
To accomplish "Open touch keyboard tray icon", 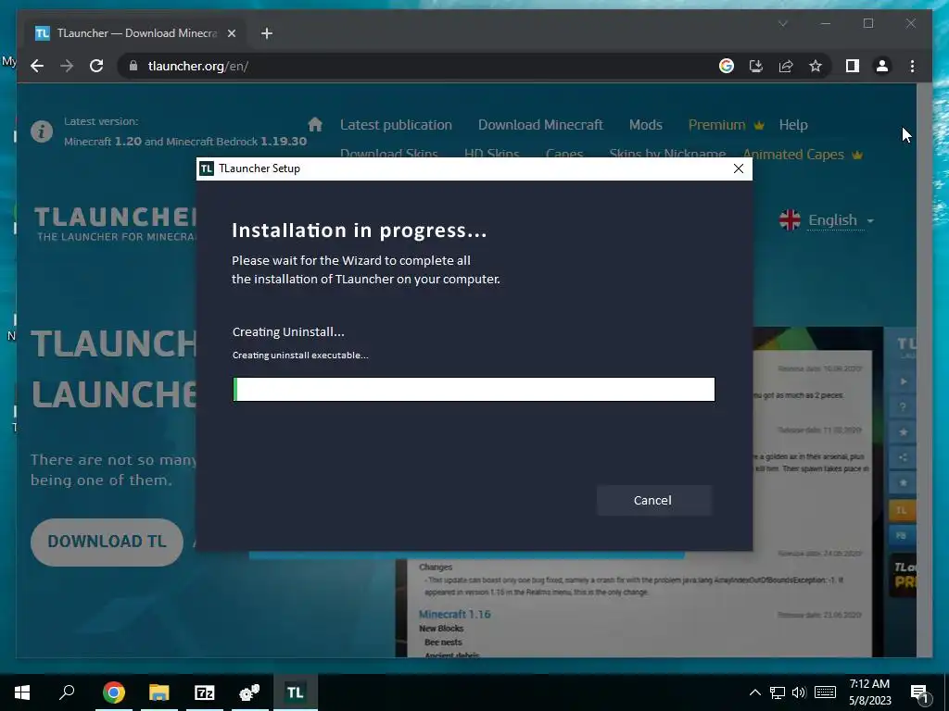I will [825, 692].
